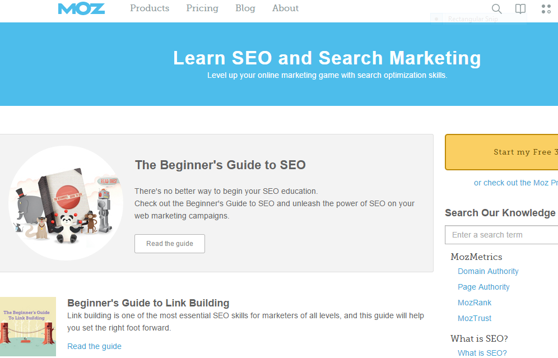
Task: Click the Start my Free trial button
Action: pos(501,152)
